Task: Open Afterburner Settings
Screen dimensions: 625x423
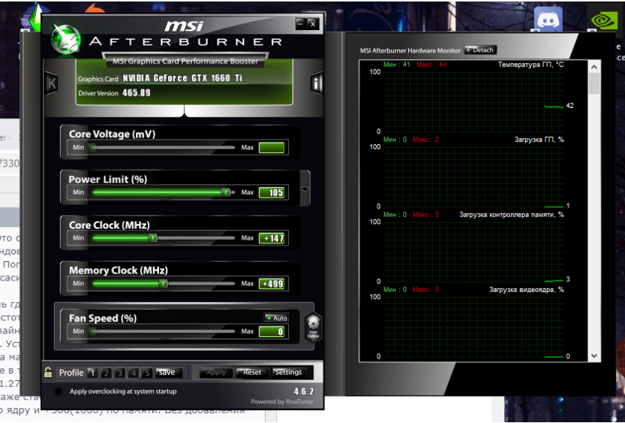Action: [x=288, y=373]
